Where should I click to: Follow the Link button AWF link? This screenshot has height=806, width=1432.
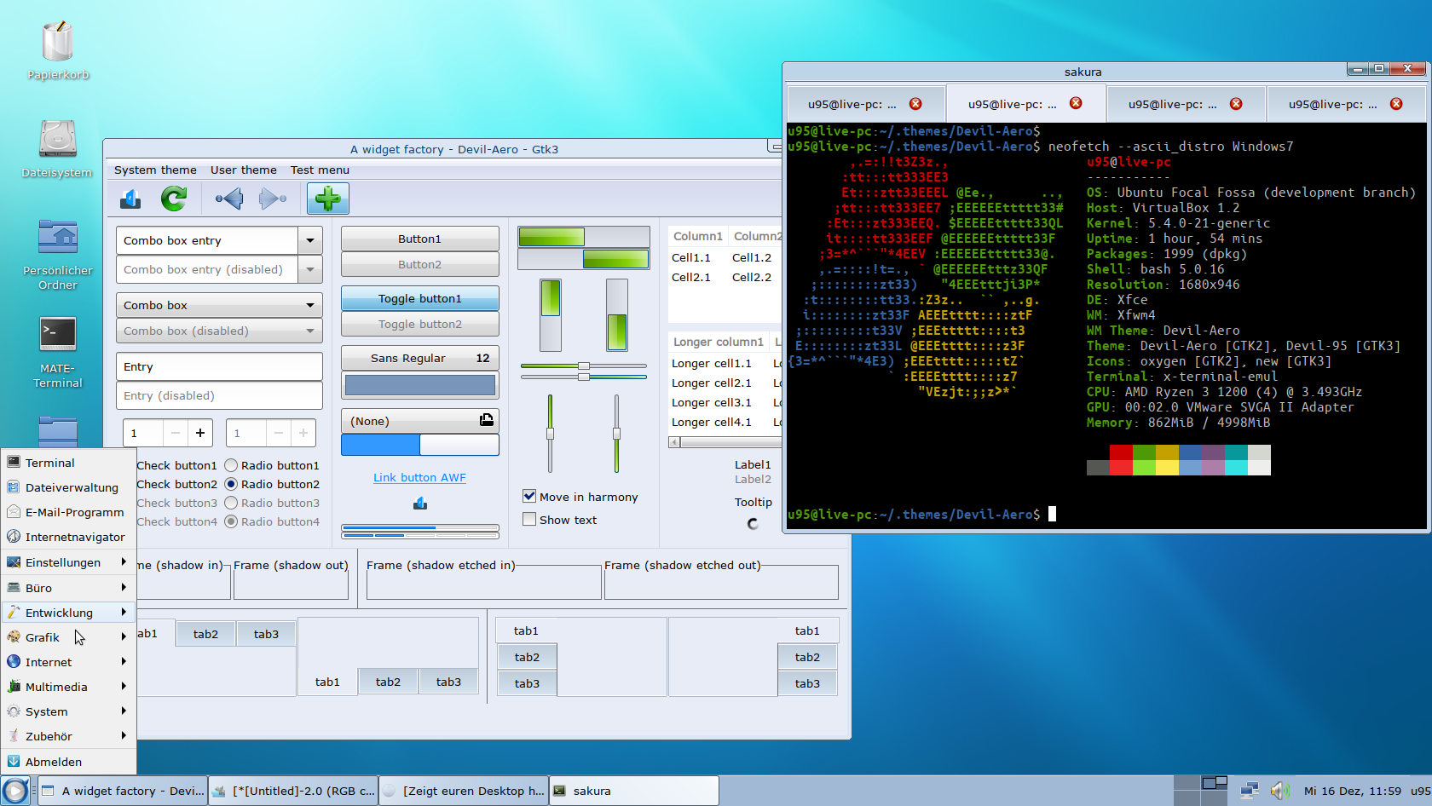point(419,477)
